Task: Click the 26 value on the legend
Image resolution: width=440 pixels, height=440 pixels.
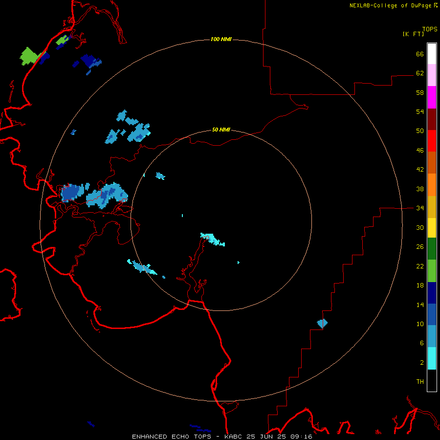Action: click(x=420, y=247)
